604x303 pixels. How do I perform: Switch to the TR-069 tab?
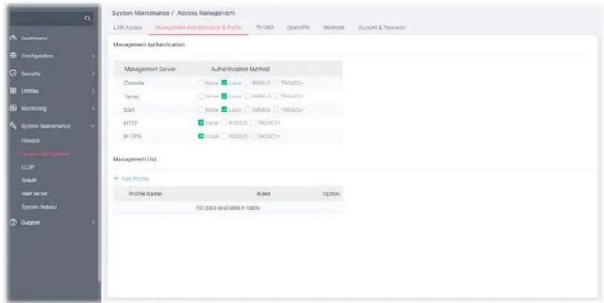[264, 28]
